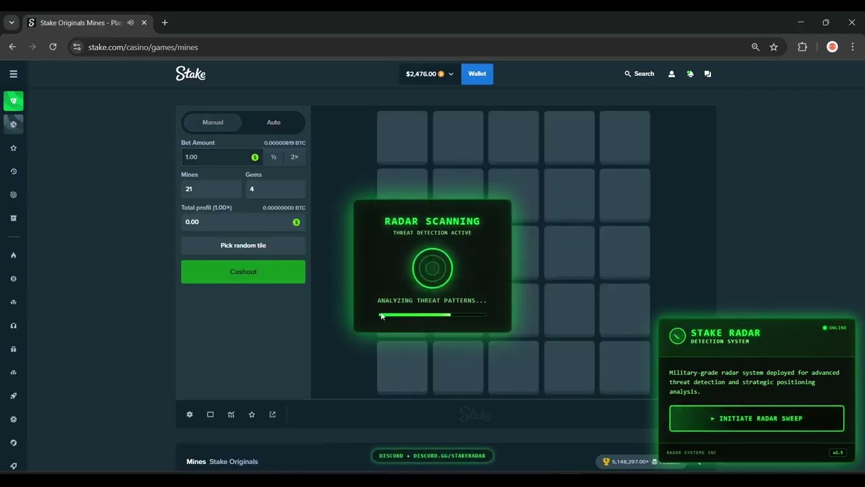Viewport: 865px width, 487px height.
Task: Click the Search button in header
Action: coord(639,74)
